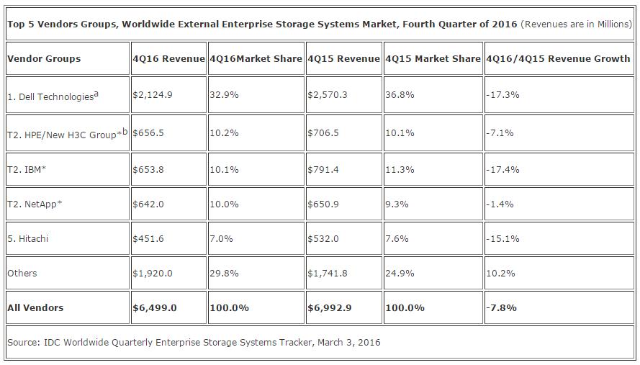Viewport: 640px width, 365px height.
Task: Select the 4Q15 Revenue column header
Action: click(x=343, y=58)
